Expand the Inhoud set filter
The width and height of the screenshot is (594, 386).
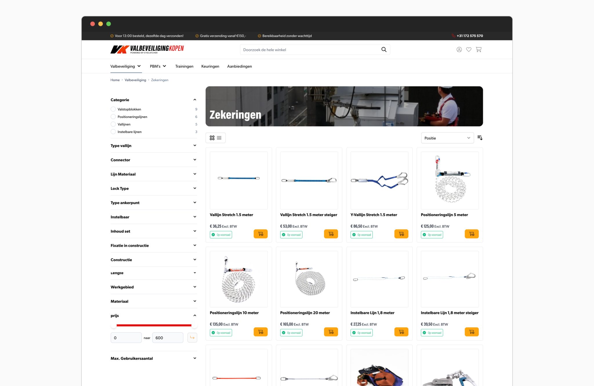tap(154, 231)
